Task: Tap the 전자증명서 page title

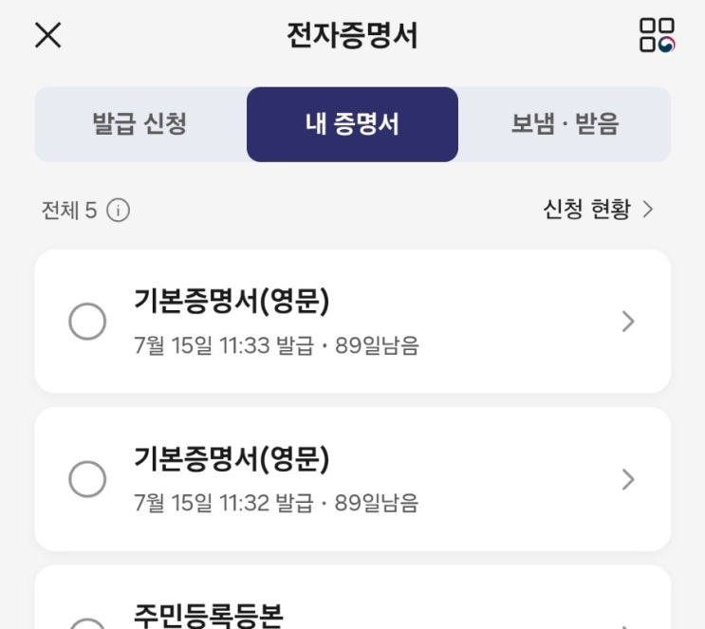Action: (x=352, y=36)
